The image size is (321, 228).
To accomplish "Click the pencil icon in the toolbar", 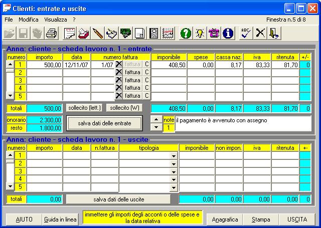I will [98, 34].
